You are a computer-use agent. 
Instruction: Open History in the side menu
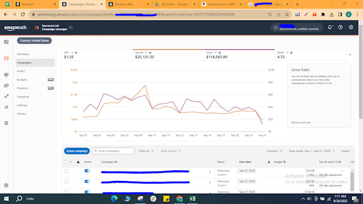click(x=21, y=114)
